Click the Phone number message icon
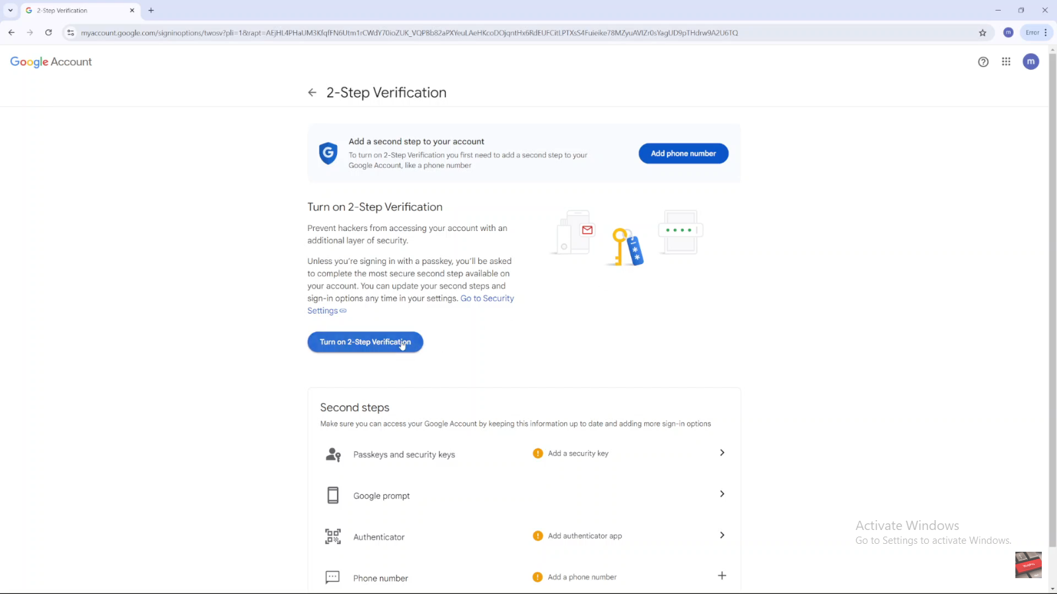Image resolution: width=1057 pixels, height=594 pixels. (x=333, y=577)
